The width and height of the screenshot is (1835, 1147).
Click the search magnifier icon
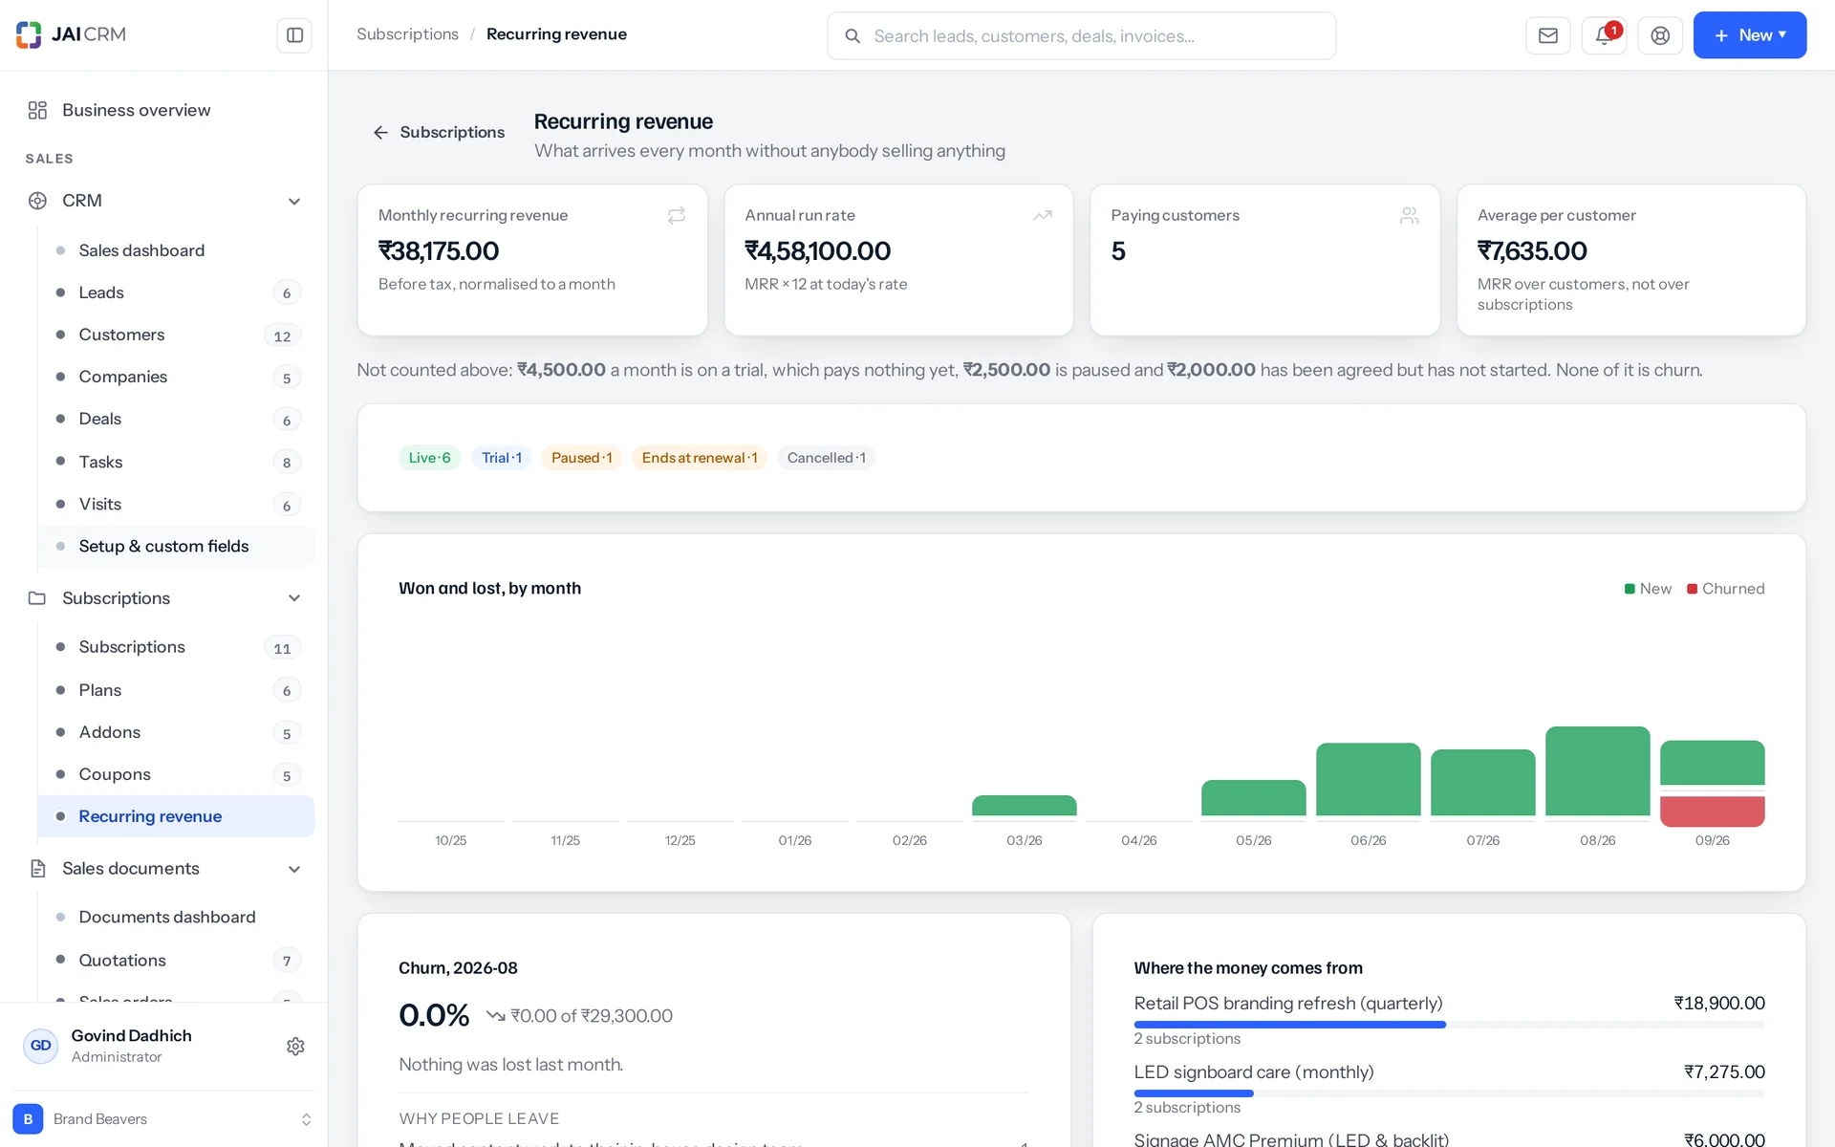pyautogui.click(x=852, y=36)
